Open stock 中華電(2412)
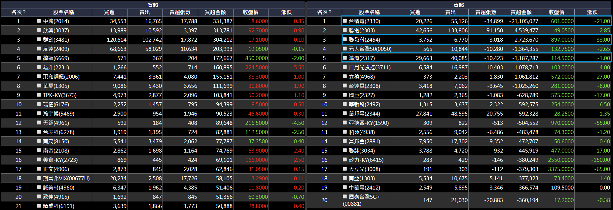This screenshot has height=210, width=613. [364, 188]
